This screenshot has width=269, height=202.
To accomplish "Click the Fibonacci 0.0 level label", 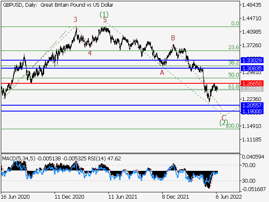I will [x=235, y=24].
